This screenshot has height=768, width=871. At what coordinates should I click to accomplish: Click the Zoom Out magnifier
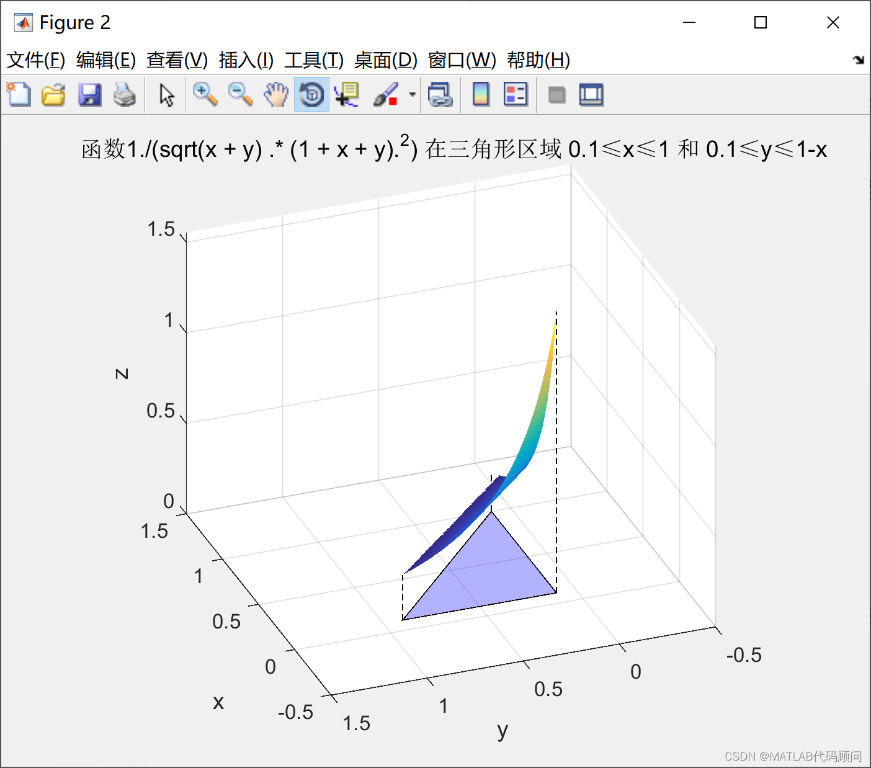[240, 94]
